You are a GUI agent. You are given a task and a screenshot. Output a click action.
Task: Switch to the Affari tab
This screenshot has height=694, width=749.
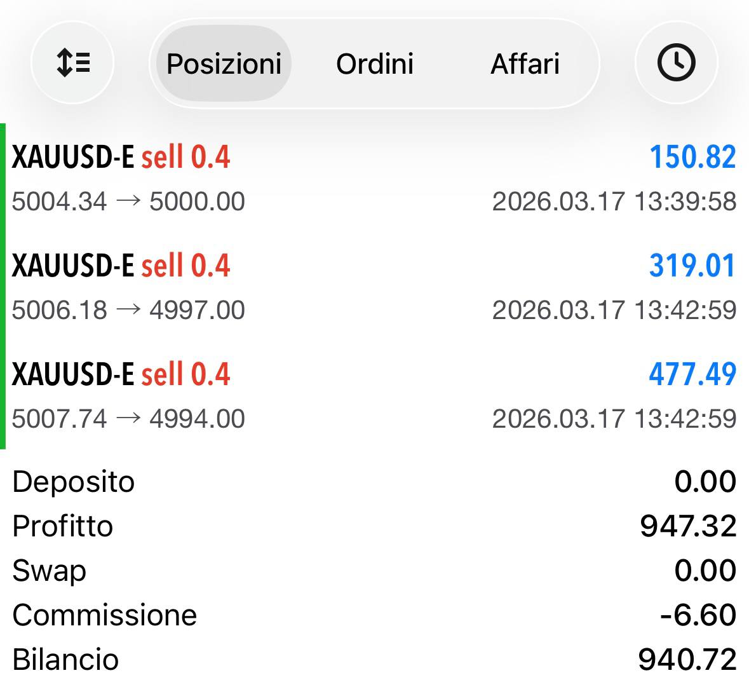click(x=525, y=64)
